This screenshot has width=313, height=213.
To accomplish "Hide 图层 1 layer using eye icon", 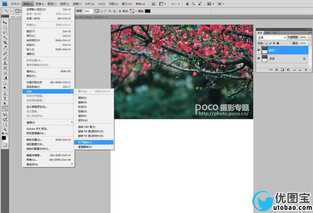I will [x=259, y=50].
